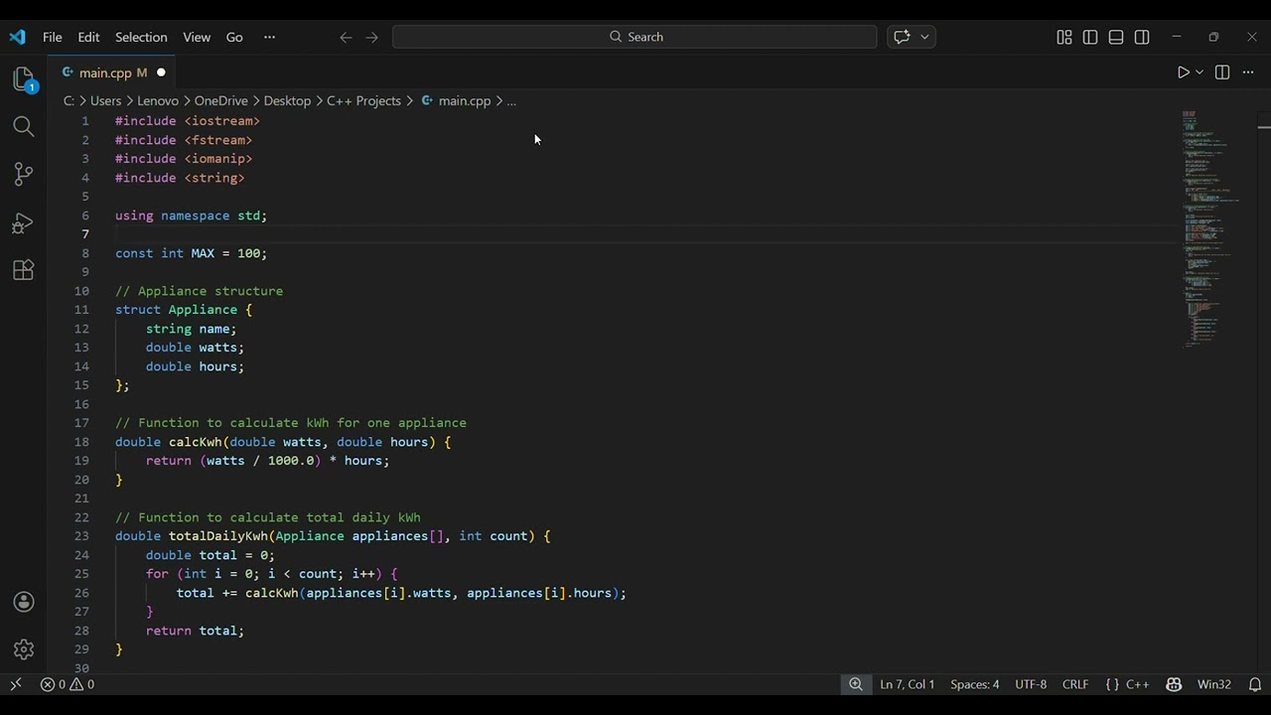Screen dimensions: 1271x715
Task: Open the Source Control view
Action: (x=24, y=174)
